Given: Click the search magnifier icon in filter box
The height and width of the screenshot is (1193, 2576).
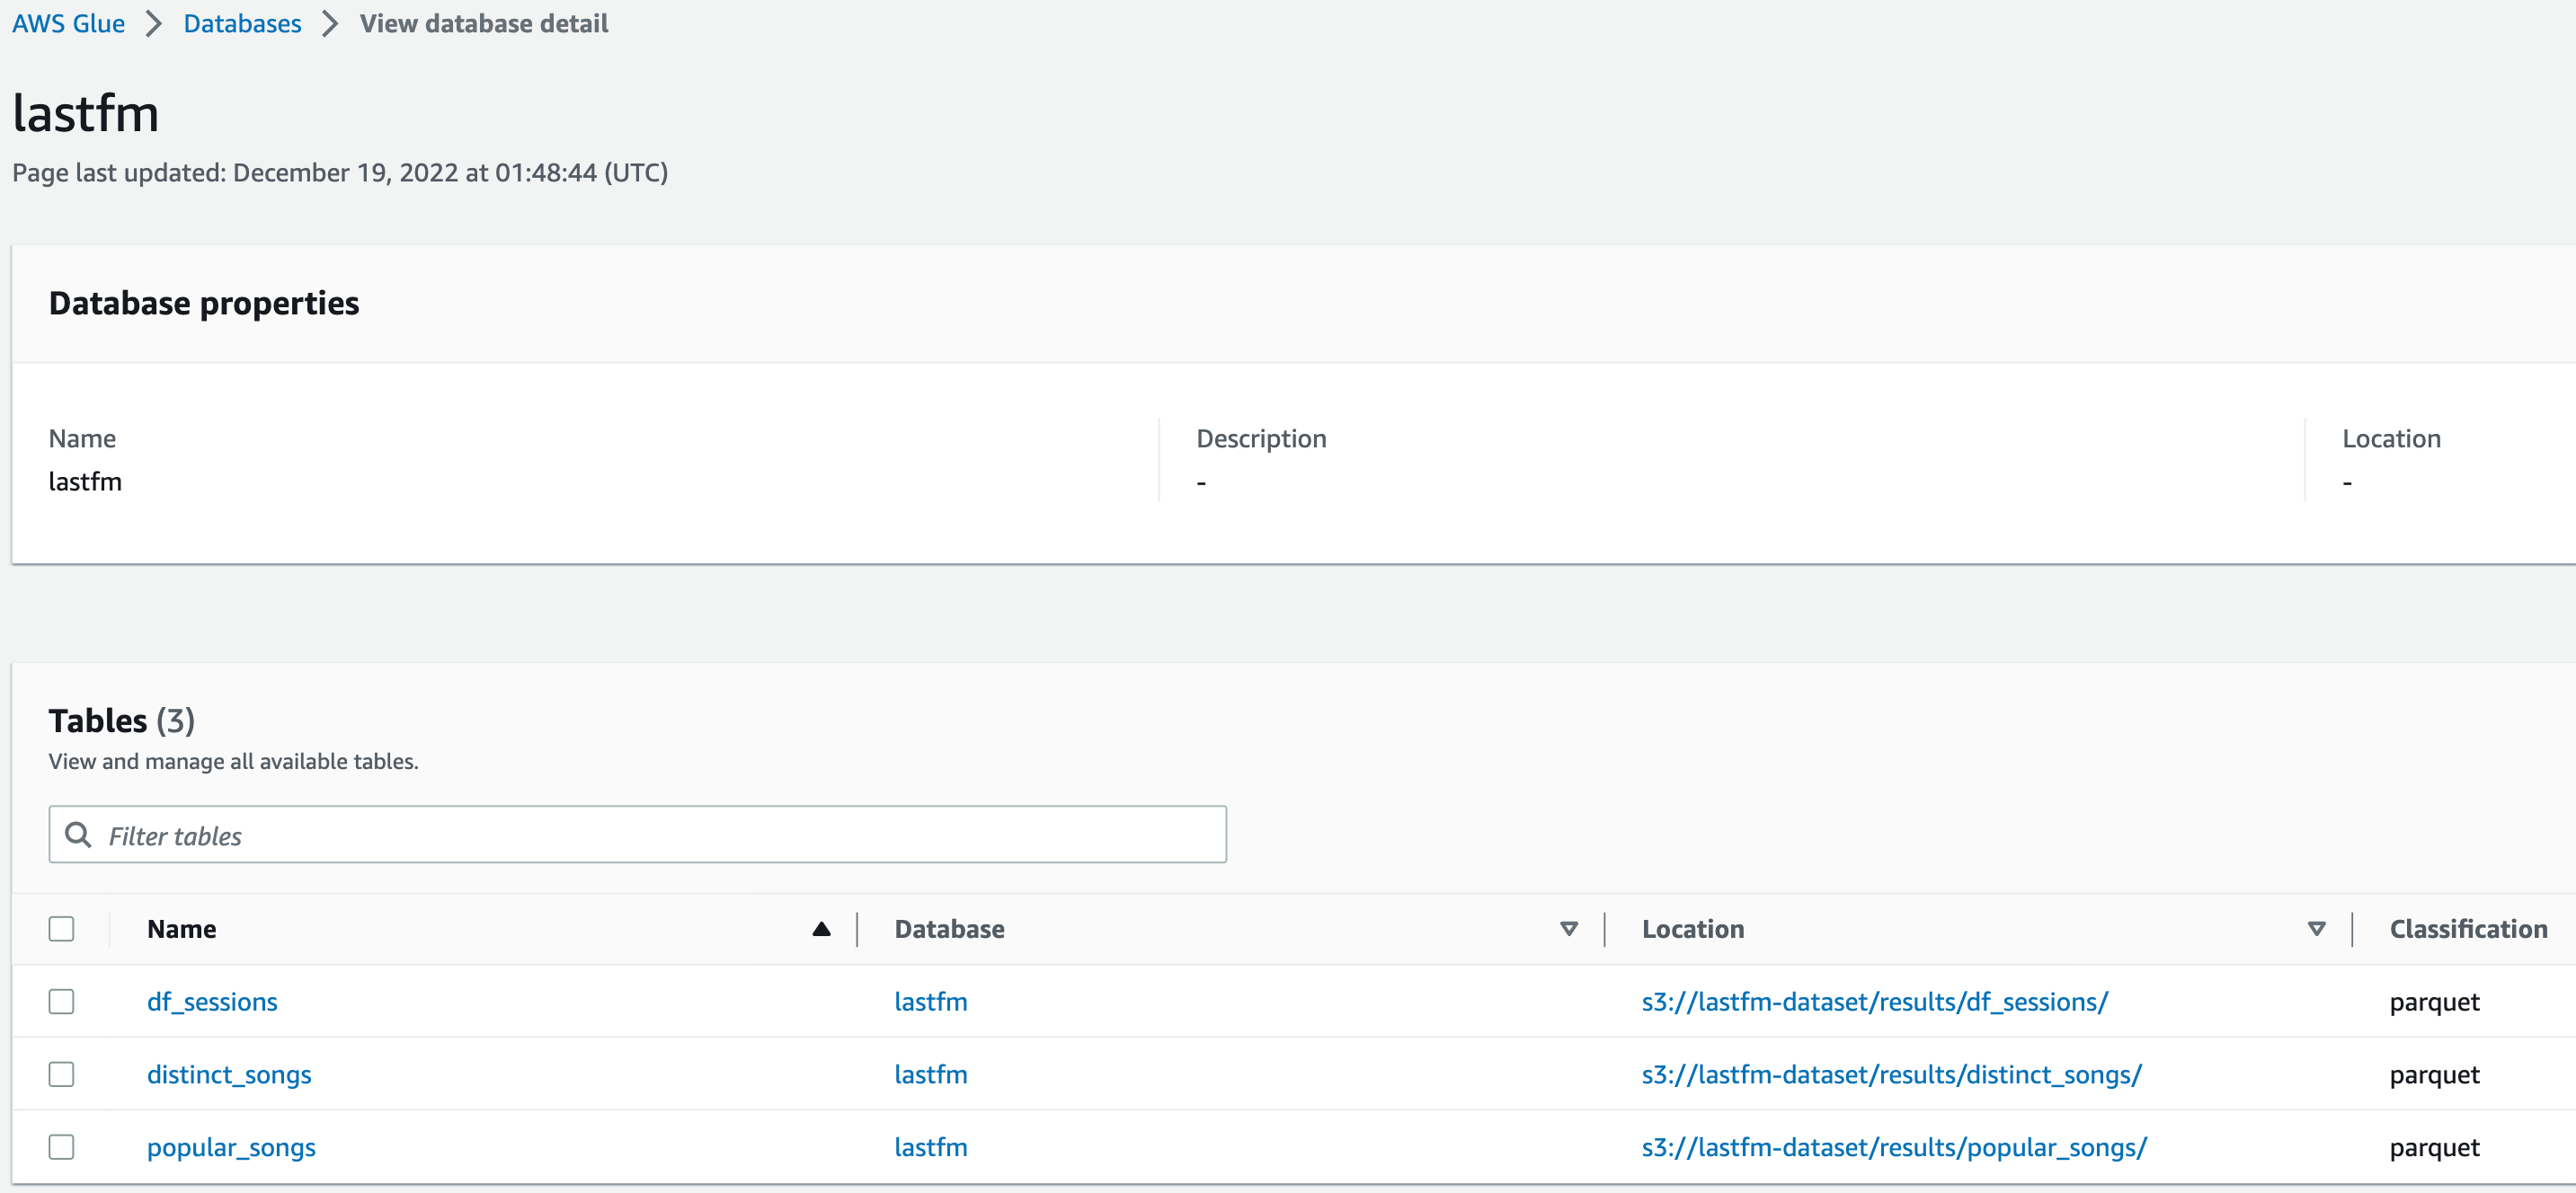Looking at the screenshot, I should tap(78, 835).
